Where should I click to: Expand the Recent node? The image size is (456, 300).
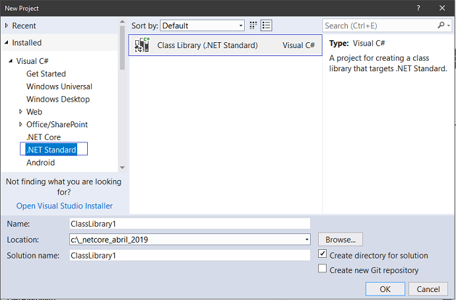[7, 26]
